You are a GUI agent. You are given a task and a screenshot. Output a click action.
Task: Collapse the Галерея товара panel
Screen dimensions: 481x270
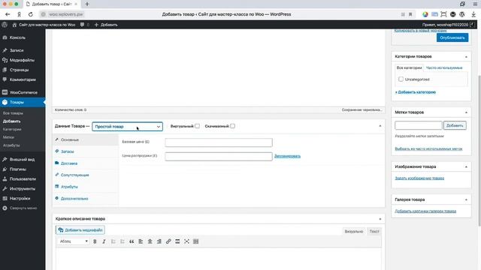(x=466, y=199)
